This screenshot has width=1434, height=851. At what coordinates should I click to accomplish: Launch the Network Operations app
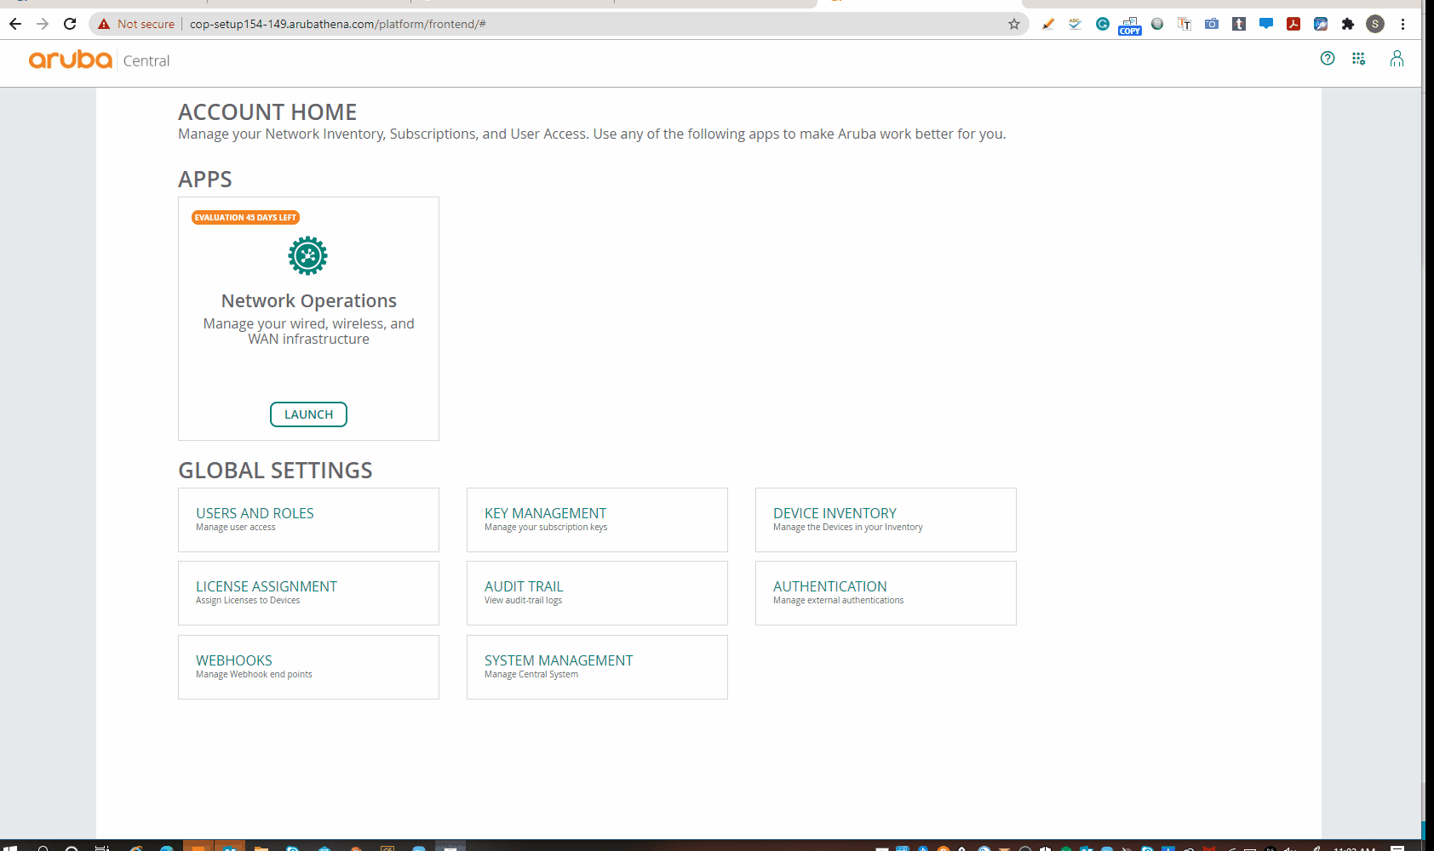pos(308,414)
